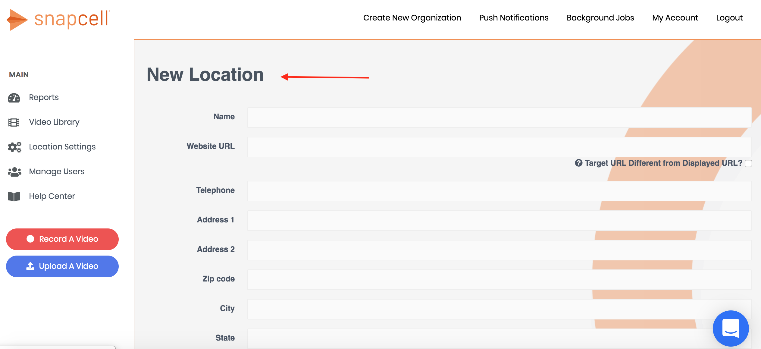The height and width of the screenshot is (349, 761).
Task: Open the Intercom chat bubble
Action: [x=730, y=328]
